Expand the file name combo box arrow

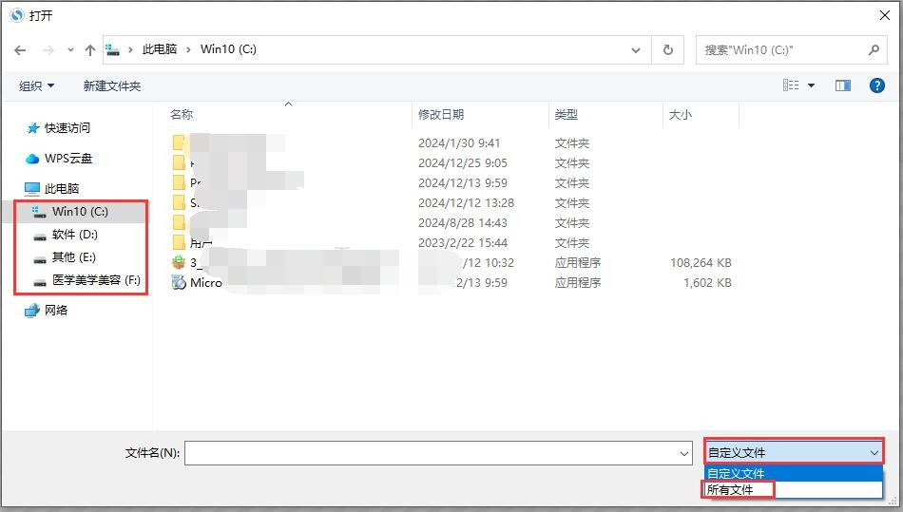684,454
